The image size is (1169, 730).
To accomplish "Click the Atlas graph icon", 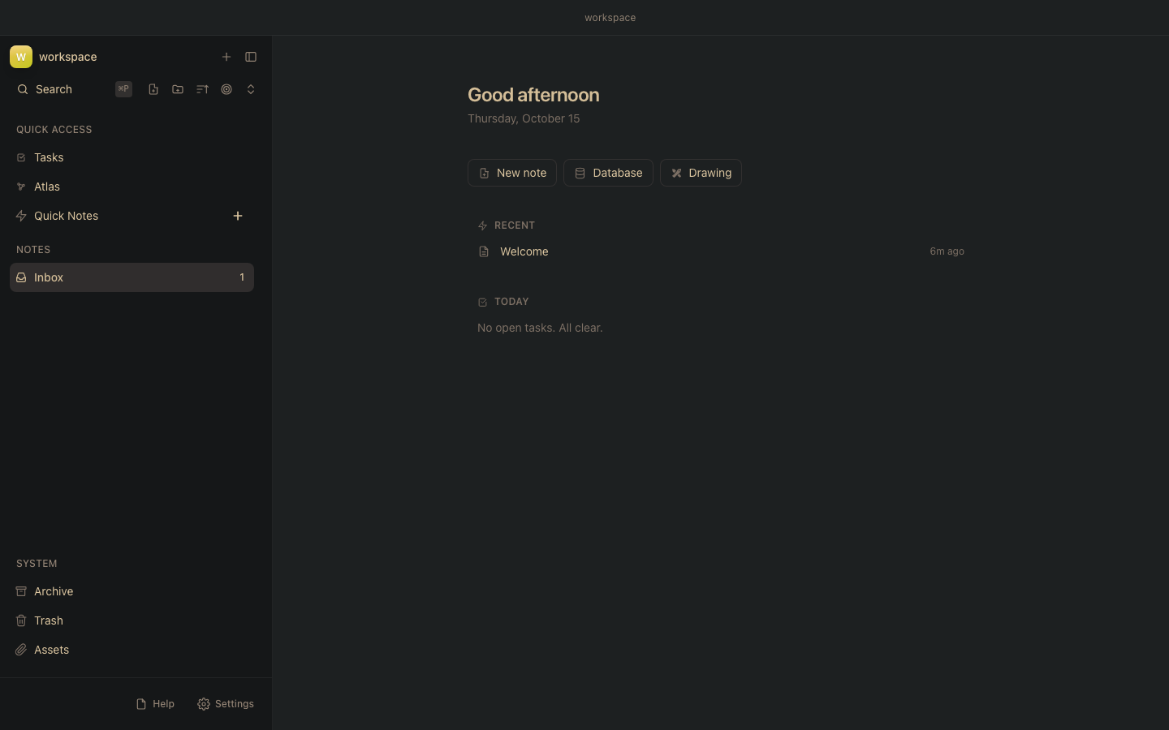I will [21, 187].
